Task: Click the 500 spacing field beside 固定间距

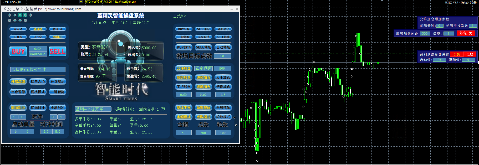Action: click(222, 68)
